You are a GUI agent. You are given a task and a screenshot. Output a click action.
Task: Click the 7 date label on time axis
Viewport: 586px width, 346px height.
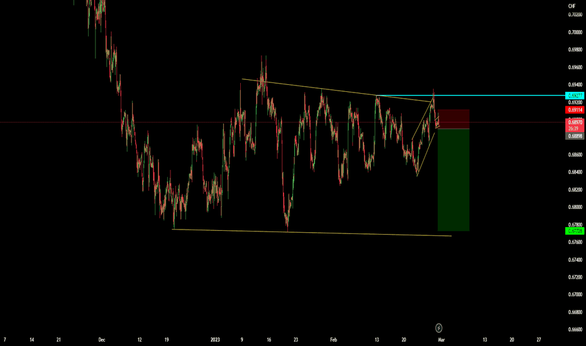tap(4, 340)
